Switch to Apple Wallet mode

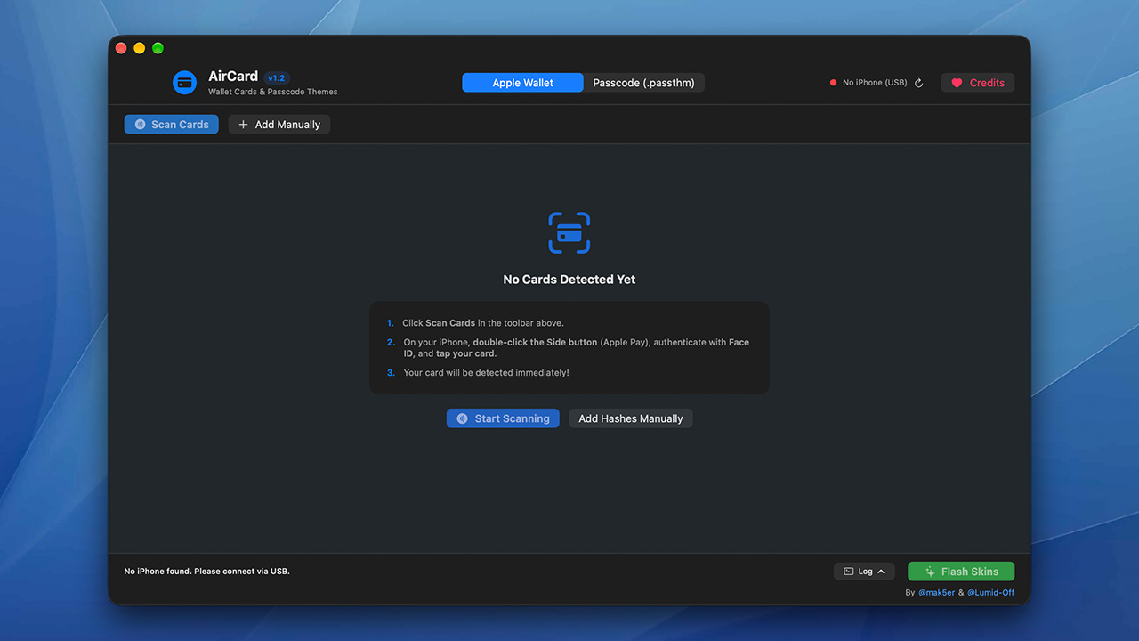(522, 83)
